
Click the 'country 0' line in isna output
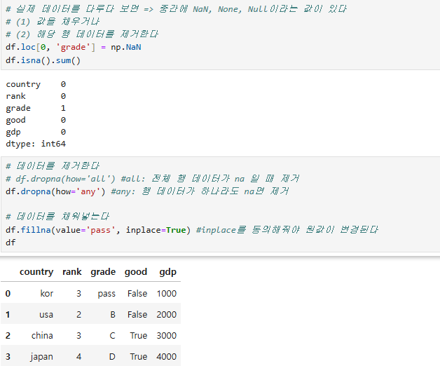point(36,84)
